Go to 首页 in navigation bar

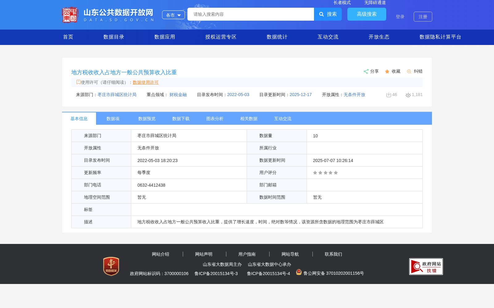coord(68,37)
